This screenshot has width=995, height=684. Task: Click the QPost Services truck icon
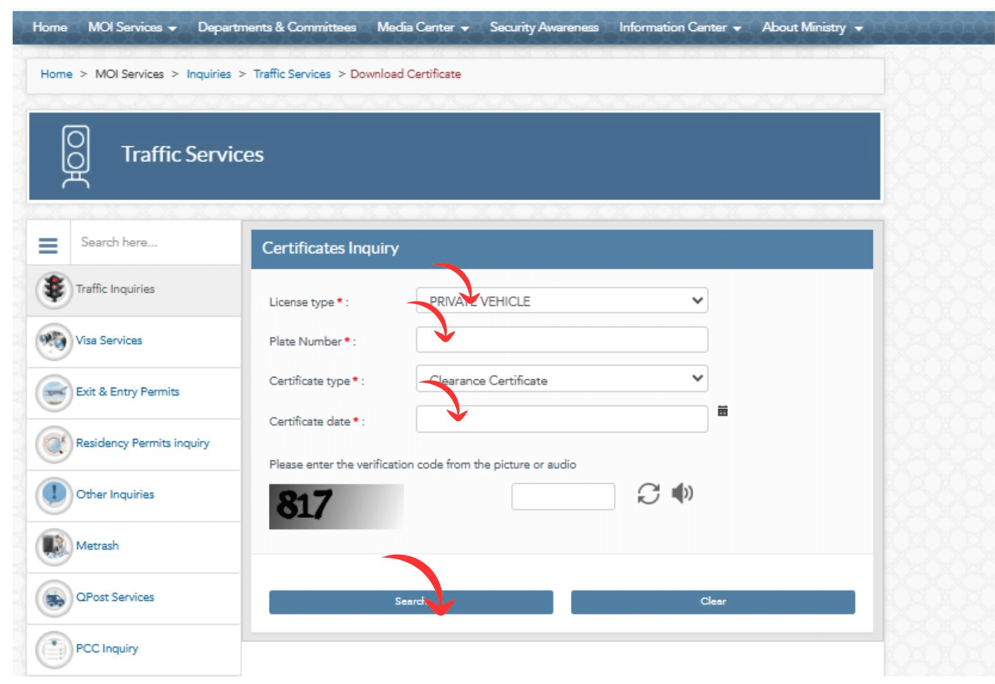54,598
